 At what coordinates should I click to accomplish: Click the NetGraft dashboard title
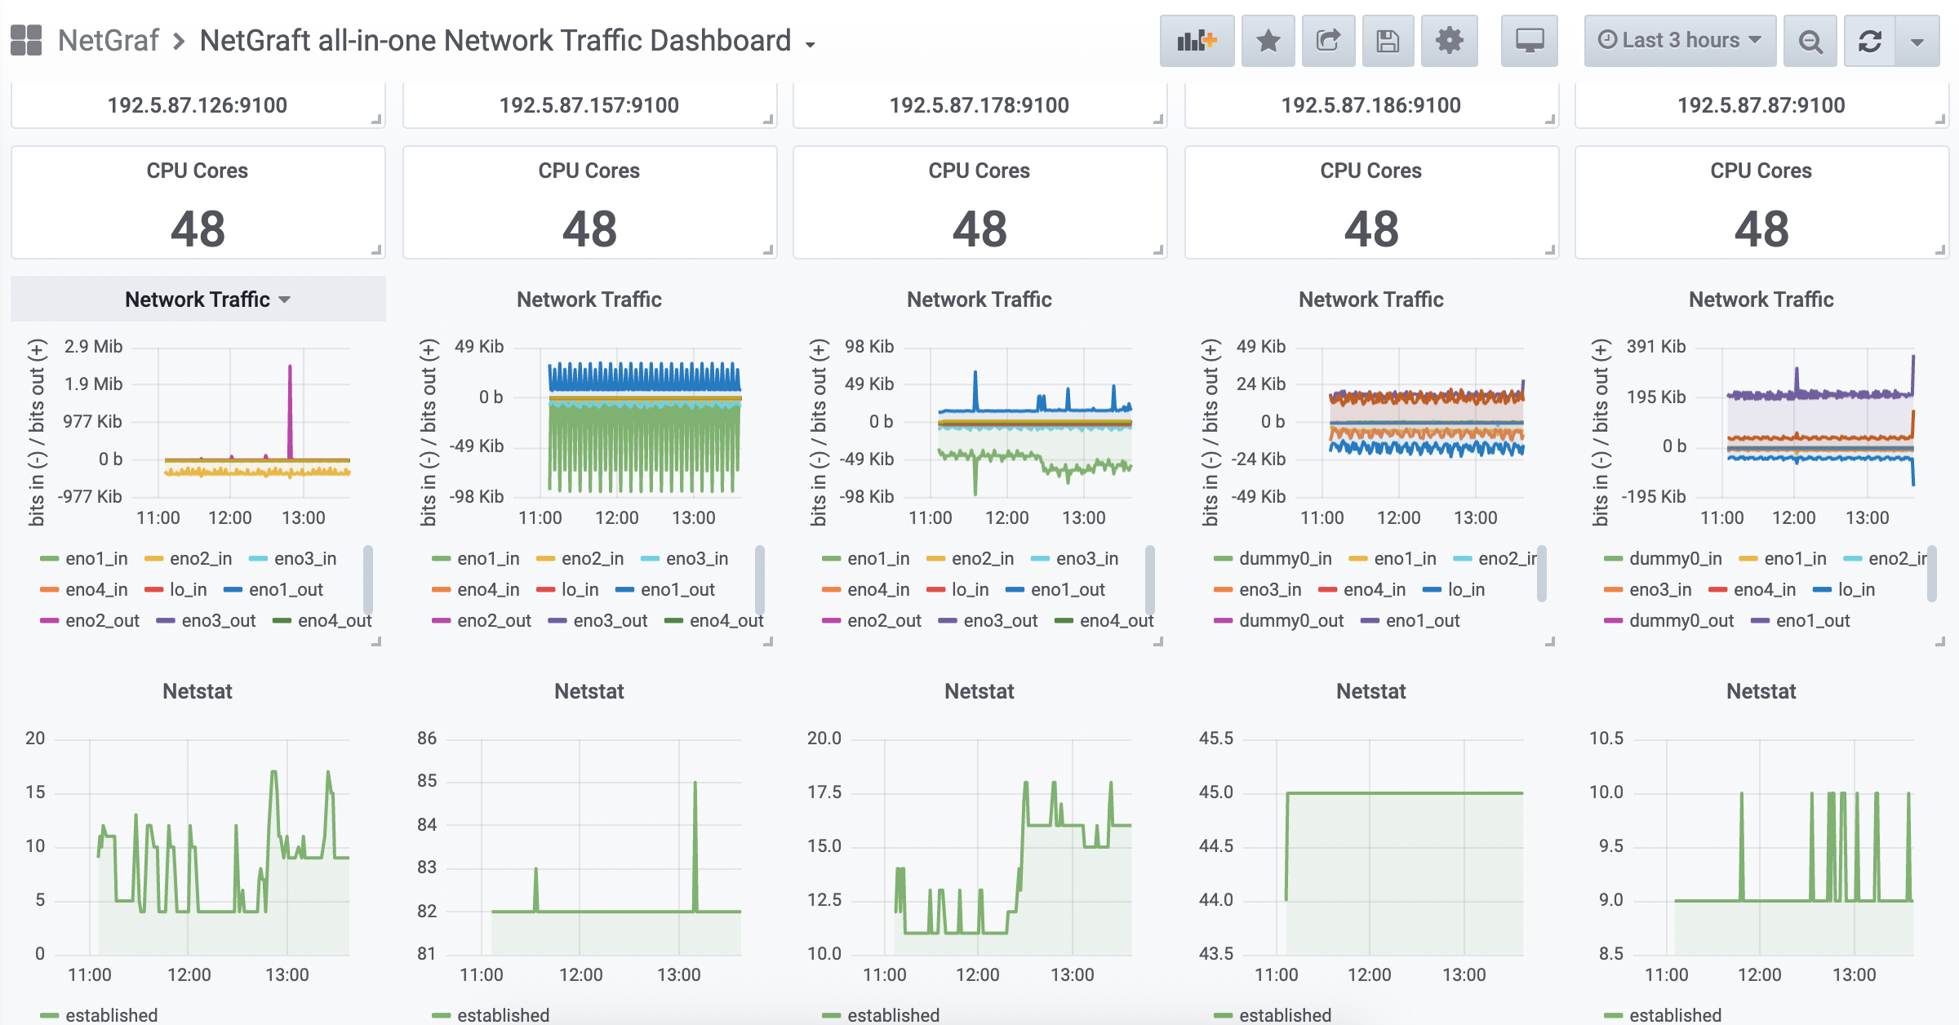coord(495,40)
